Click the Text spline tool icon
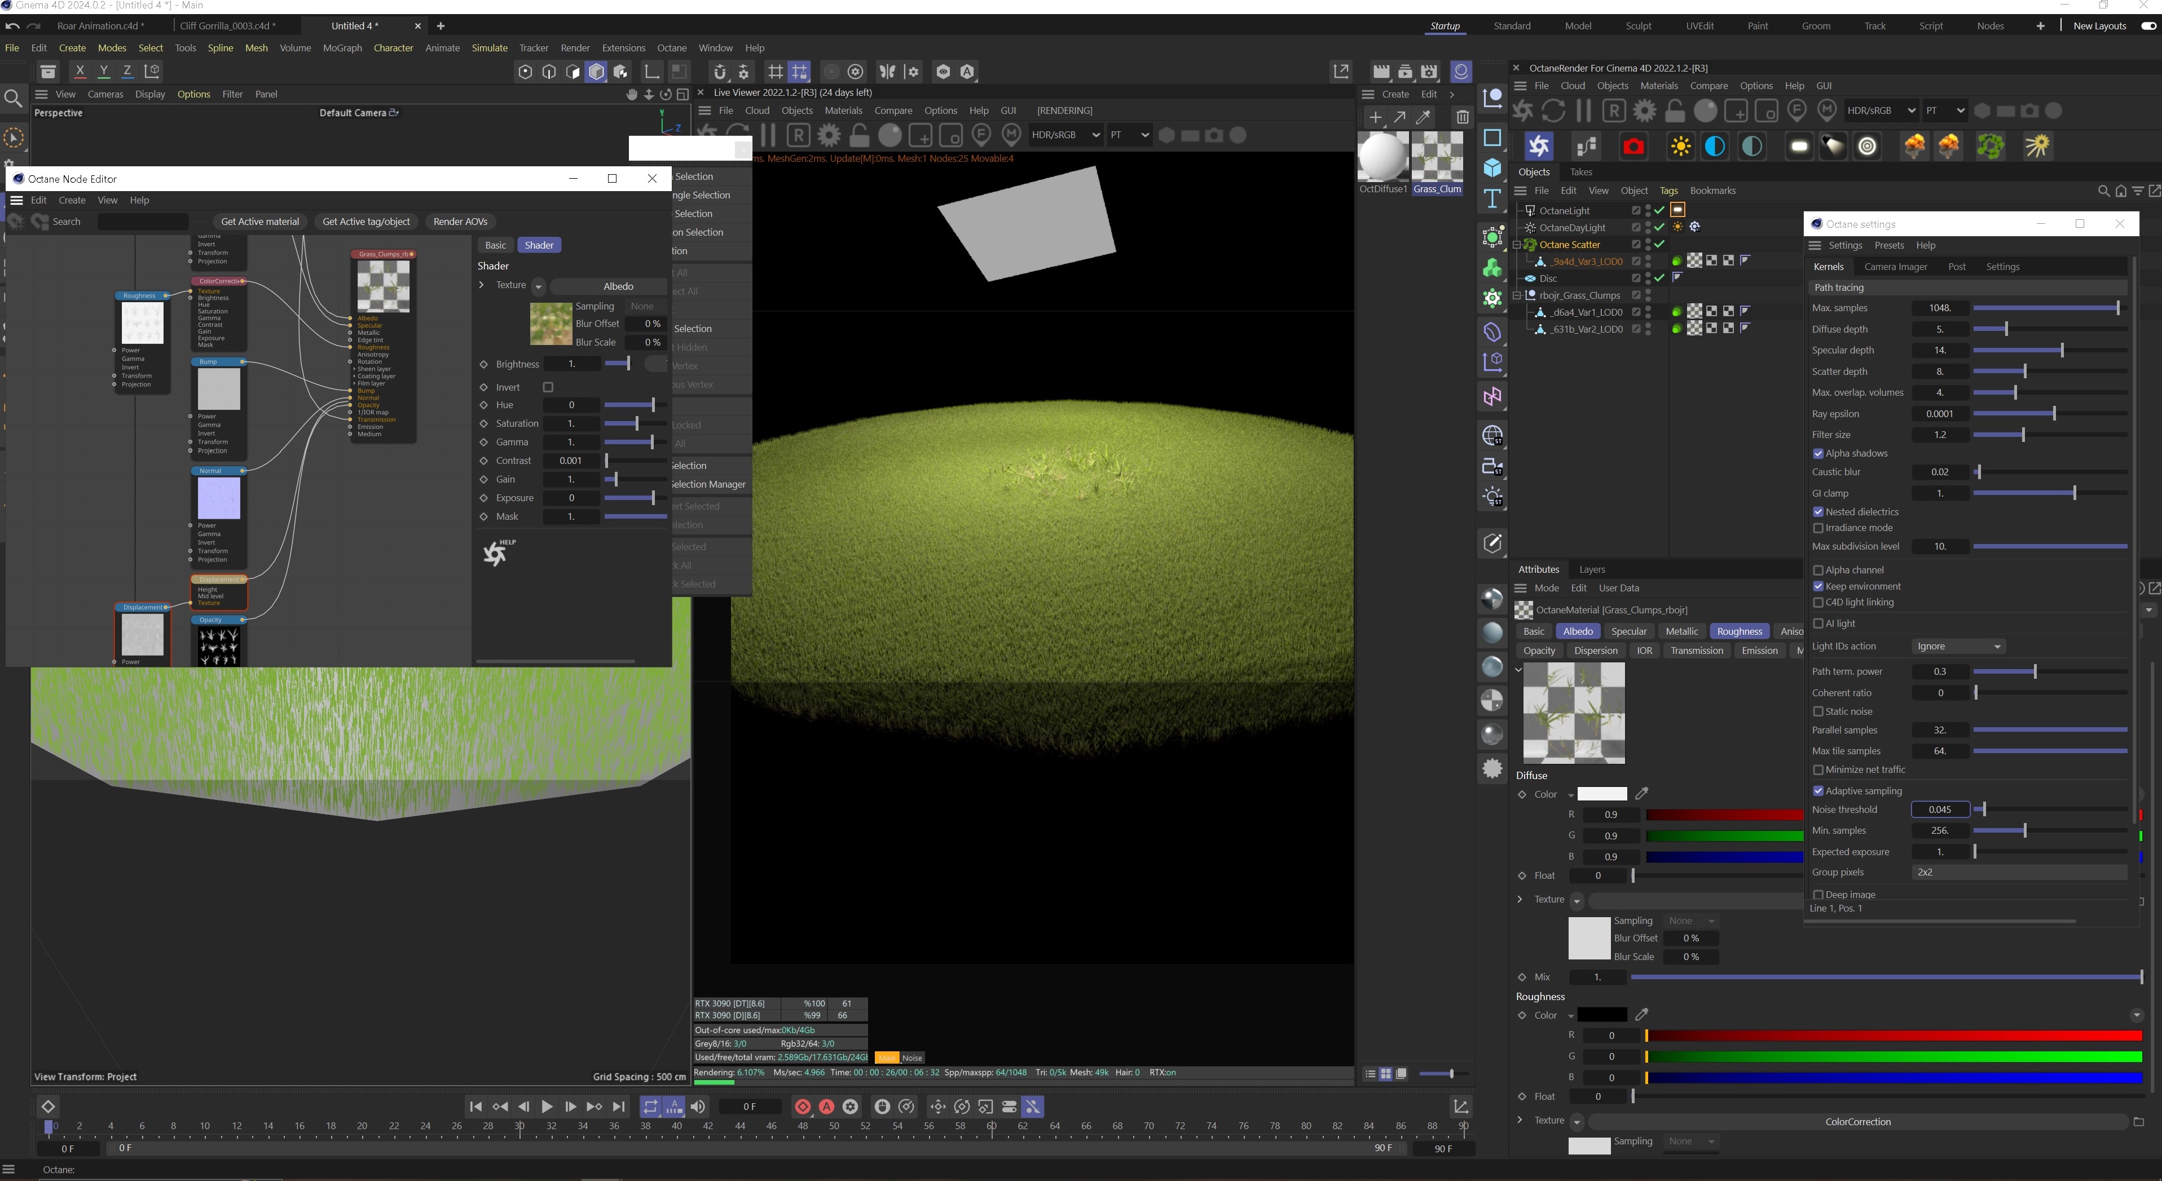This screenshot has height=1181, width=2162. tap(1492, 199)
